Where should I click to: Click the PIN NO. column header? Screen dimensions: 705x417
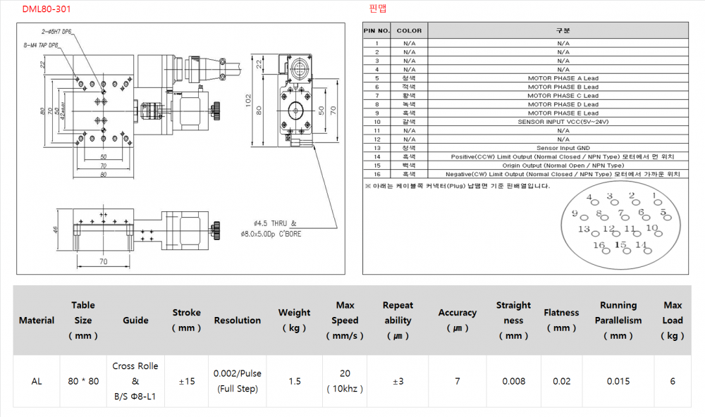pyautogui.click(x=376, y=31)
